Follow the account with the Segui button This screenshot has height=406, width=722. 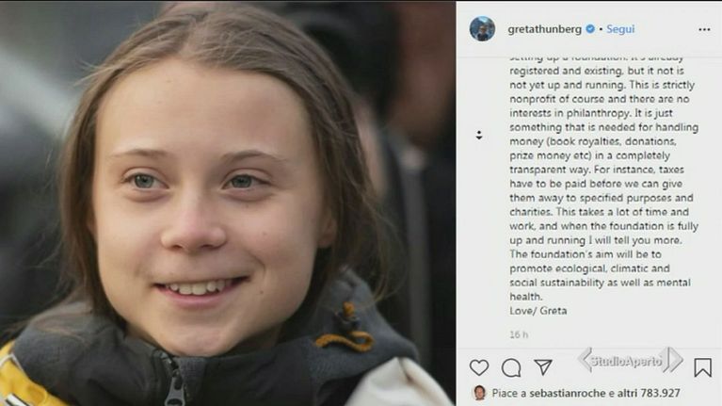pos(620,29)
